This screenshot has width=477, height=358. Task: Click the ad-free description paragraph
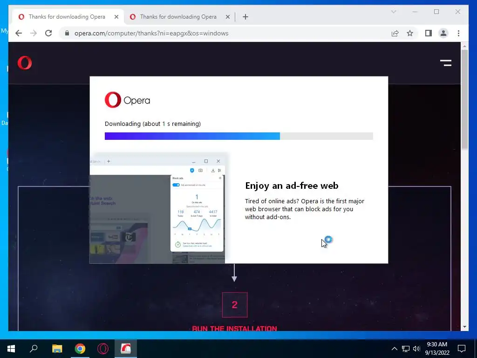[x=305, y=209]
